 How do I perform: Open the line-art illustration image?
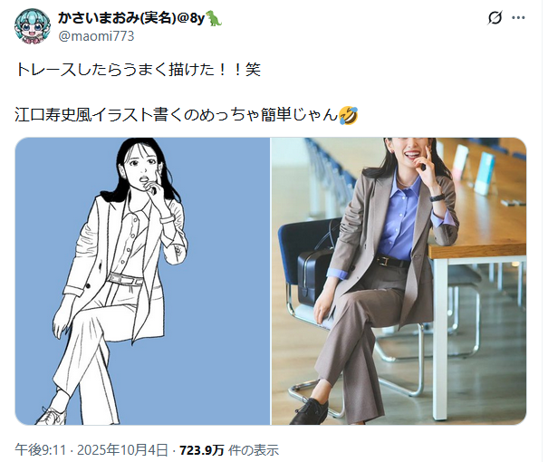pos(142,281)
